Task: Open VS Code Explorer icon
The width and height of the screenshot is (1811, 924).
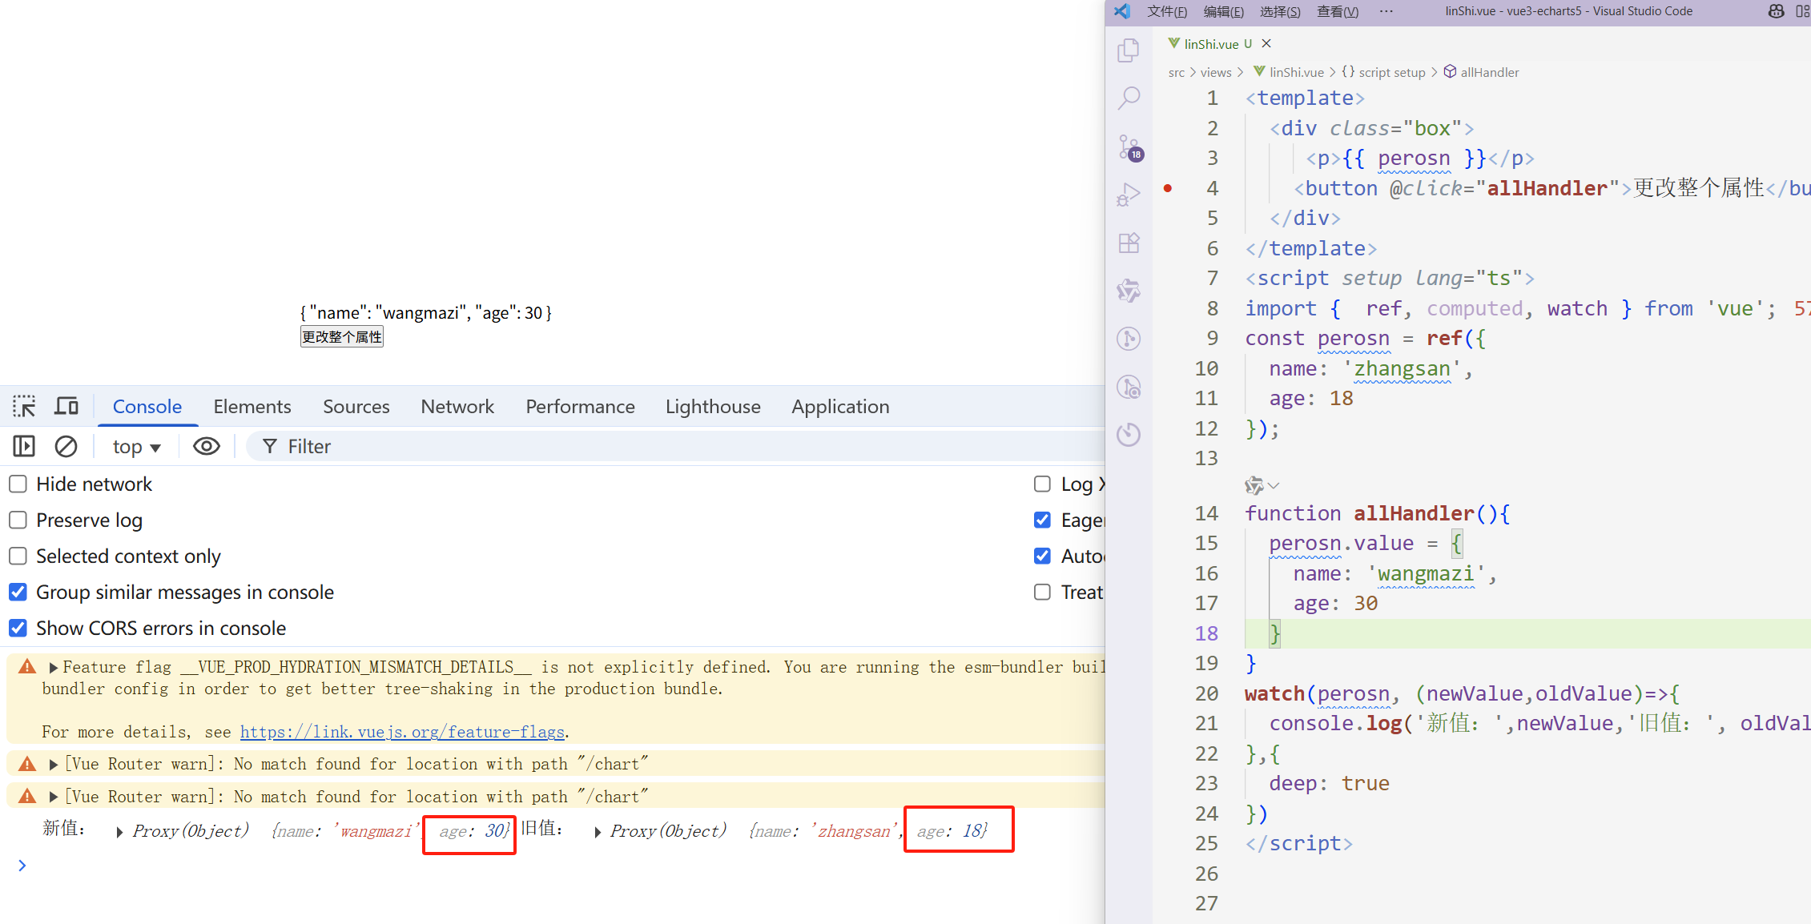Action: [1129, 50]
